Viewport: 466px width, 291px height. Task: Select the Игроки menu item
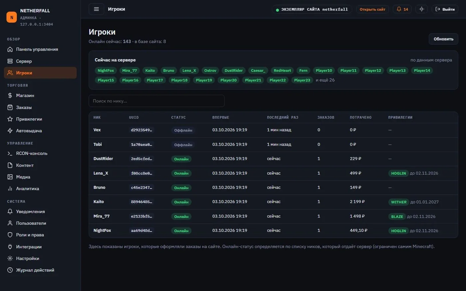pos(40,73)
